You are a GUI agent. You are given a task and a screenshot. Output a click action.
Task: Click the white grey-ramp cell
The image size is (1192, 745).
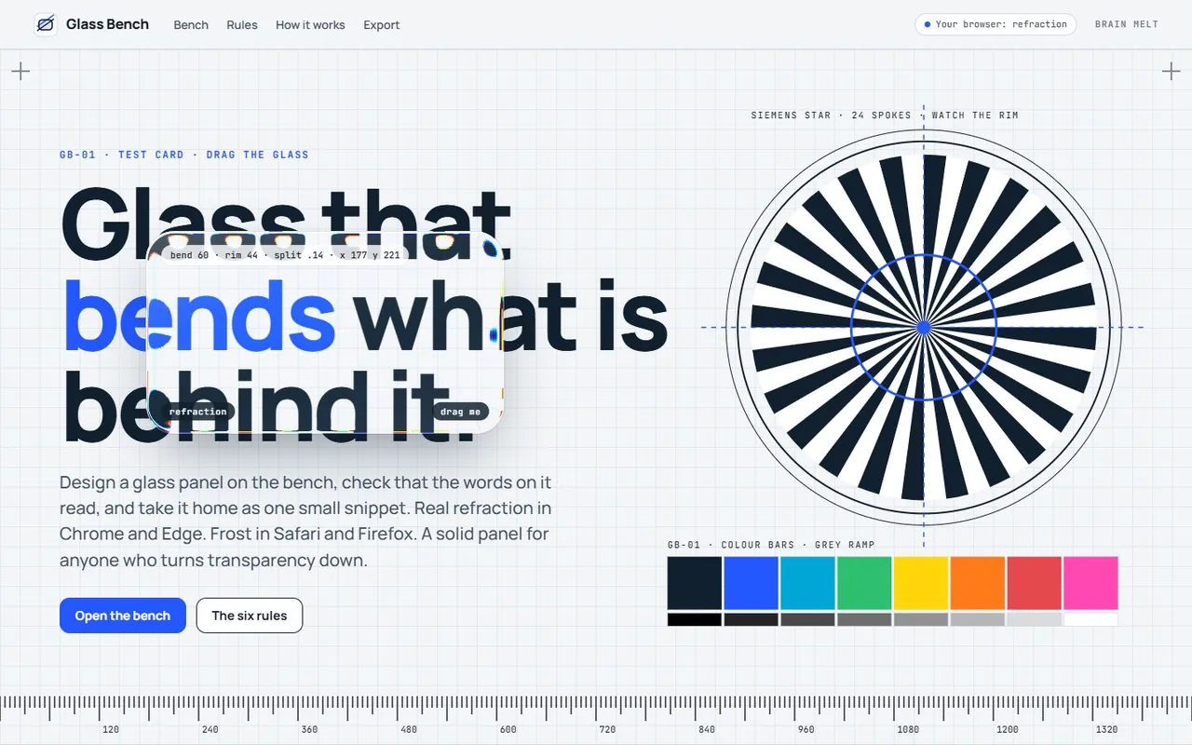[x=1090, y=619]
